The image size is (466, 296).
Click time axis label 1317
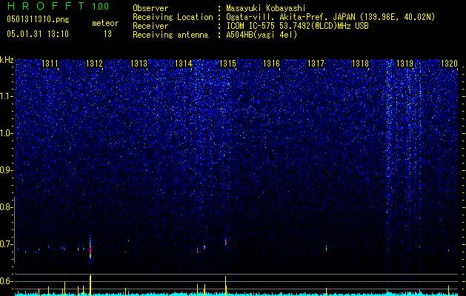(316, 63)
